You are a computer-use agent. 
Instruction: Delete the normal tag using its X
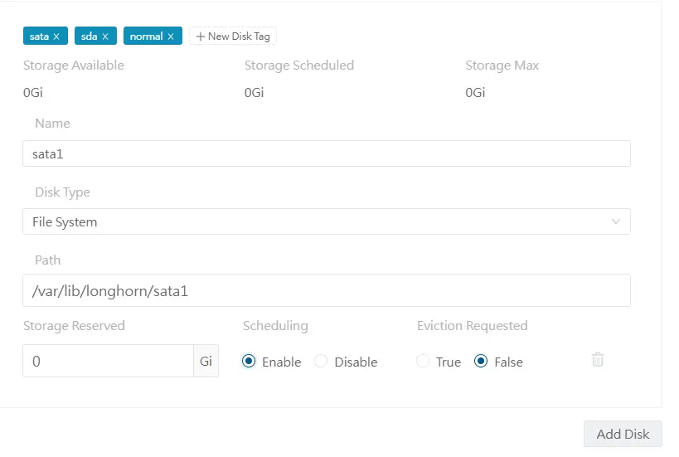171,36
